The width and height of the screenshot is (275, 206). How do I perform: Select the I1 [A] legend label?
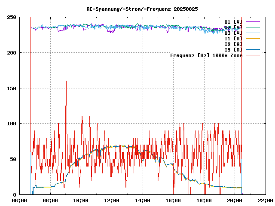tap(233, 38)
